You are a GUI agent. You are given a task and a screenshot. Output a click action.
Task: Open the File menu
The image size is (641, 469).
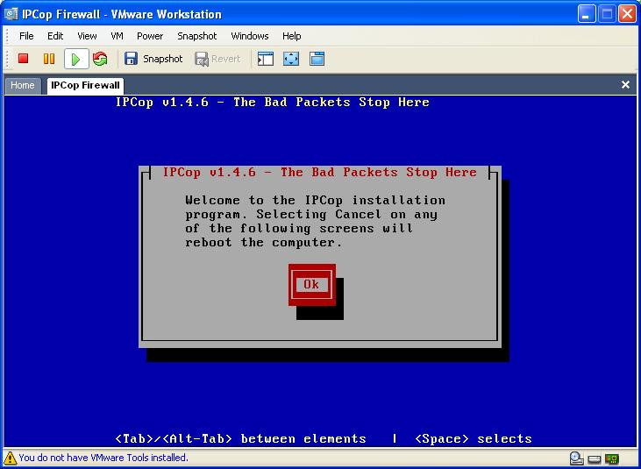click(x=26, y=36)
